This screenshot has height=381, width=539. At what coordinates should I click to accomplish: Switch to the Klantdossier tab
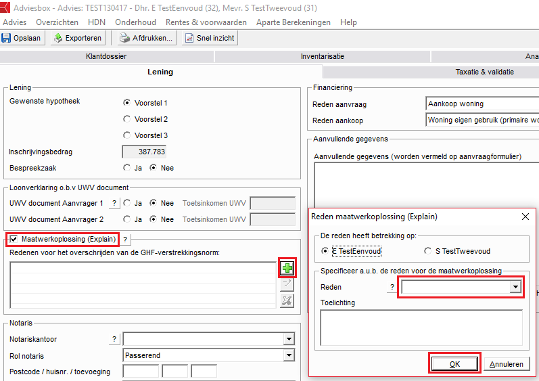(x=106, y=56)
